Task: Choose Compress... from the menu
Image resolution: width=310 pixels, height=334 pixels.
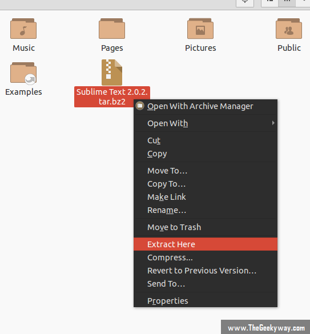Action: point(206,257)
